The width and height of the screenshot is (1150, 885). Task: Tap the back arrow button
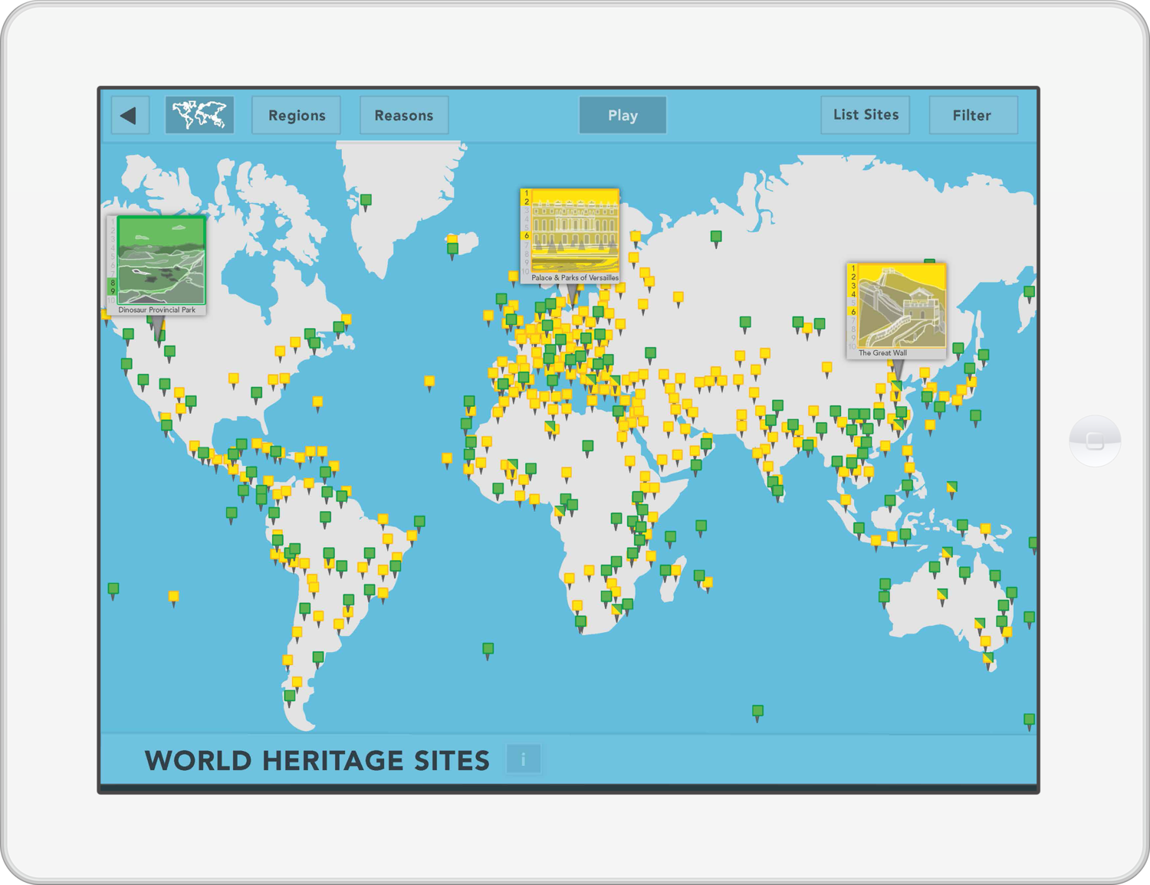(130, 116)
